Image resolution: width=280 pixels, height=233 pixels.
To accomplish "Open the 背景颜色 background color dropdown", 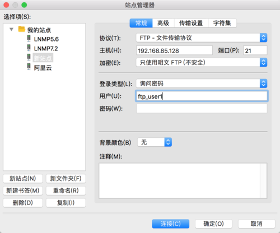I will [155, 142].
